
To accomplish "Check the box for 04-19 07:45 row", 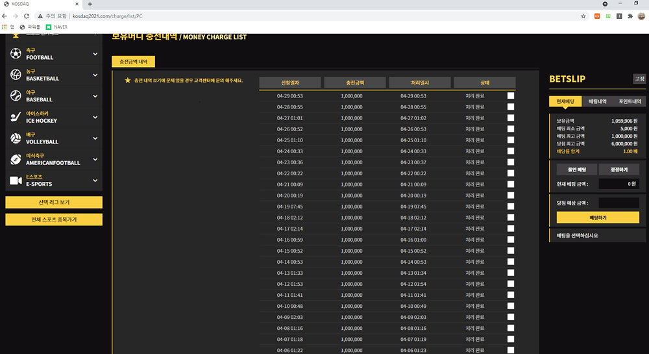I will click(511, 207).
